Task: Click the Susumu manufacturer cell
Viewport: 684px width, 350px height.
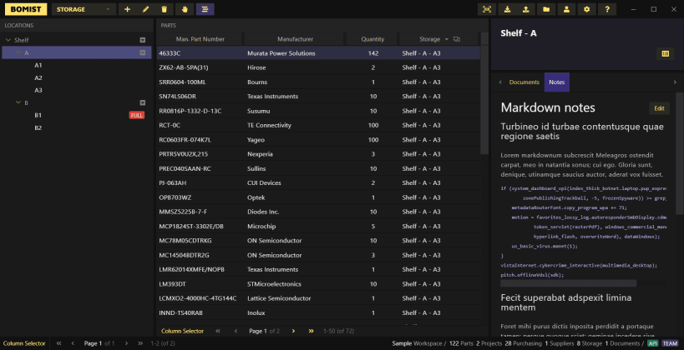Action: [x=259, y=111]
